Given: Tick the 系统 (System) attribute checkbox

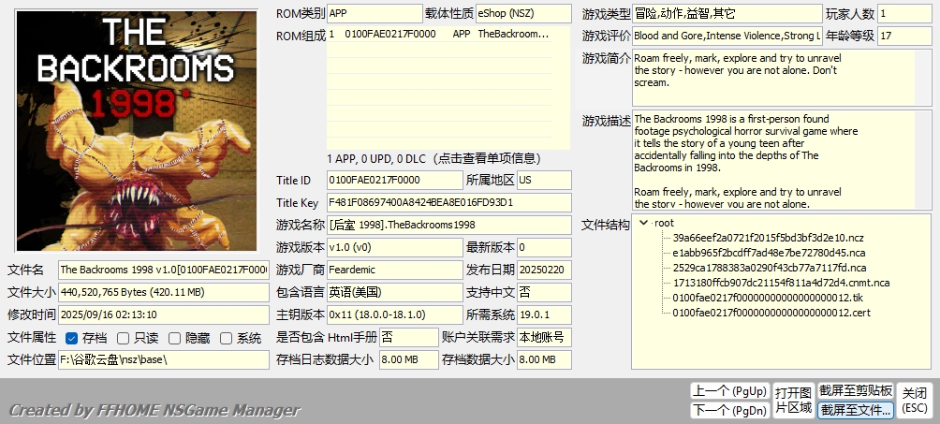Looking at the screenshot, I should pyautogui.click(x=227, y=338).
